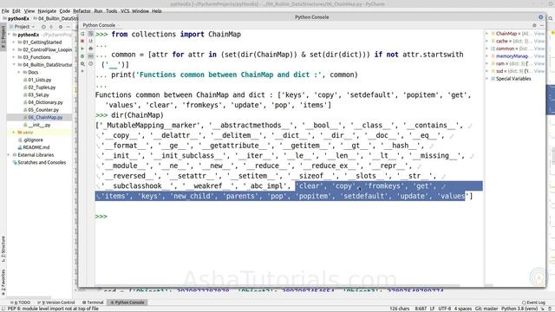555x312 pixels.
Task: Toggle show variables glasses icon
Action: [x=90, y=56]
